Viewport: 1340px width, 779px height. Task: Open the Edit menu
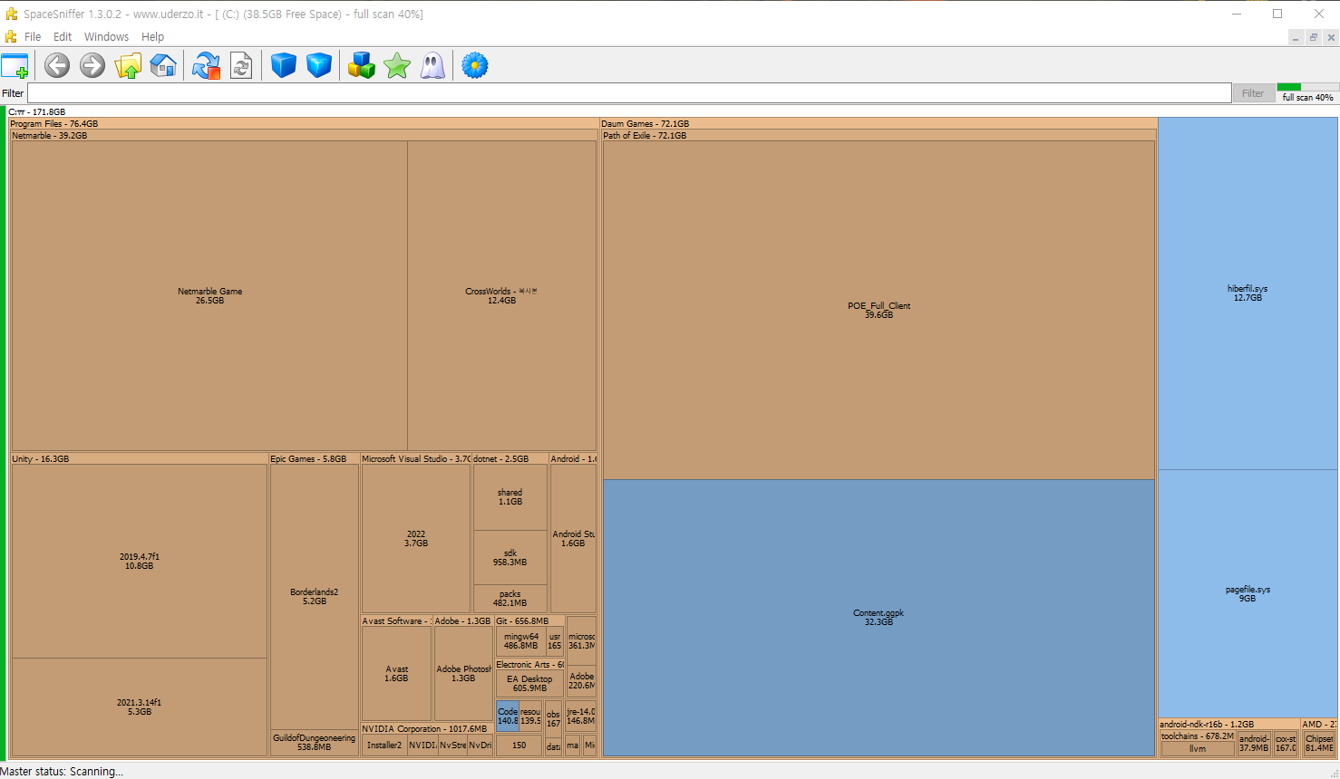coord(63,37)
